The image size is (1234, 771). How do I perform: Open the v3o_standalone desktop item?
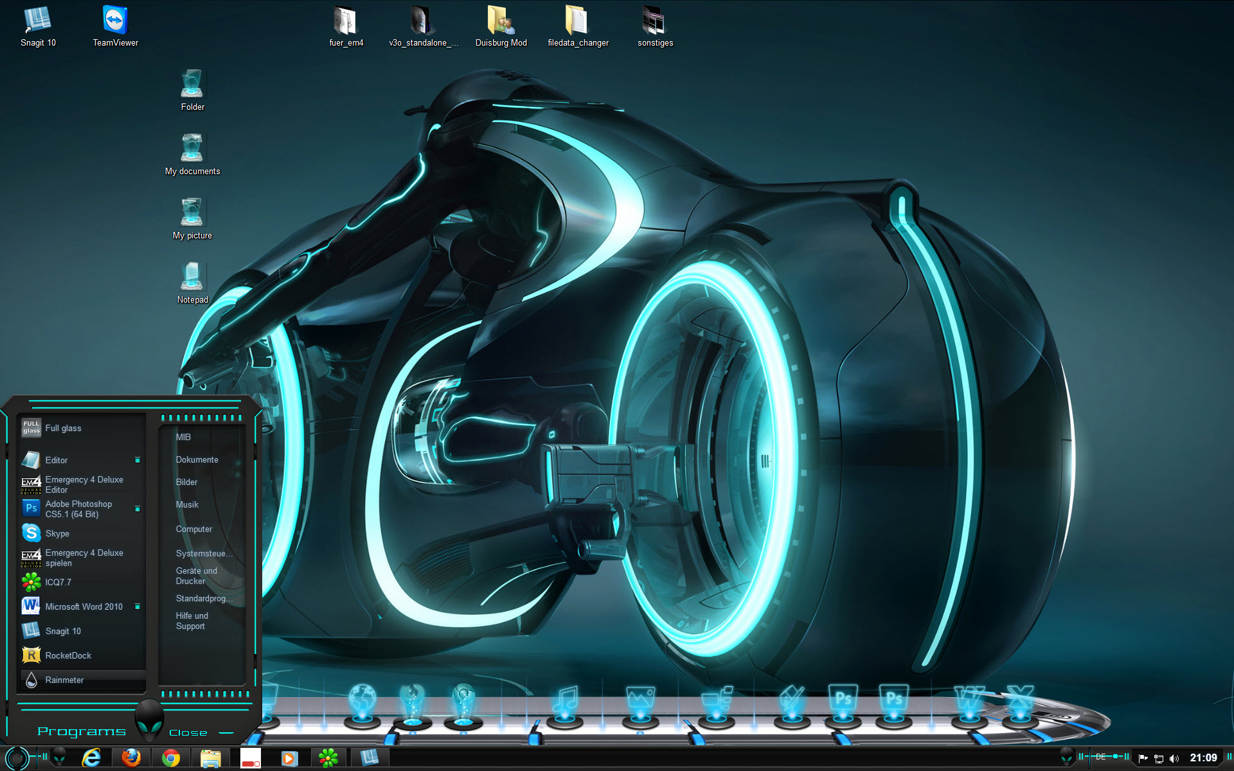(423, 27)
